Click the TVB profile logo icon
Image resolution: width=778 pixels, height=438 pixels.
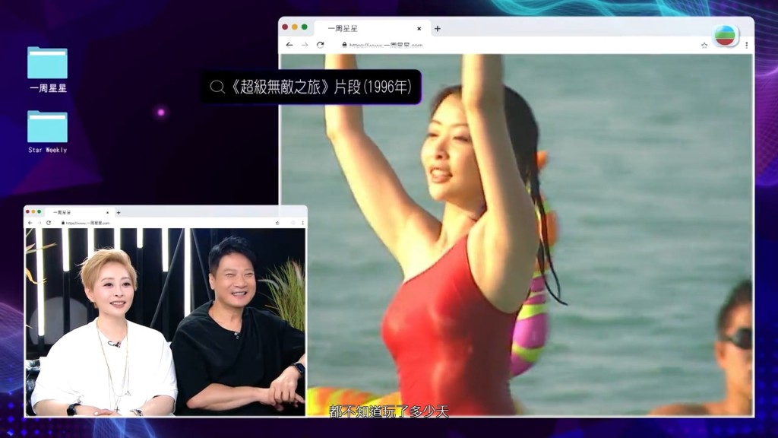click(726, 35)
